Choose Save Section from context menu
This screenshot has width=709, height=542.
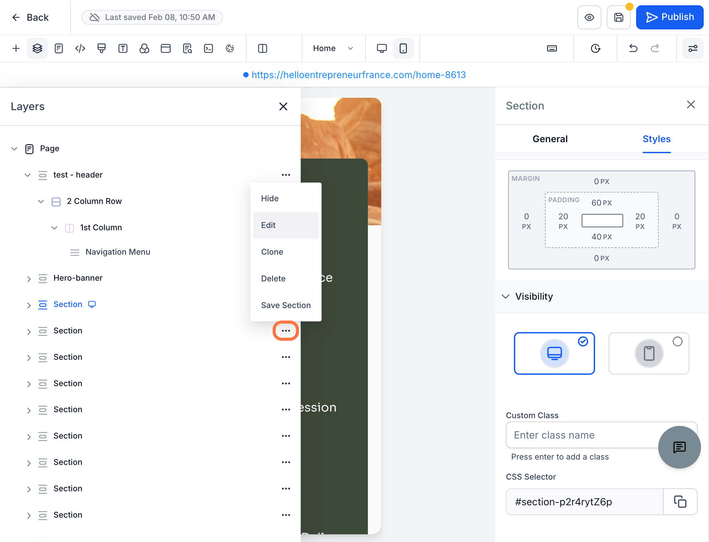tap(286, 305)
